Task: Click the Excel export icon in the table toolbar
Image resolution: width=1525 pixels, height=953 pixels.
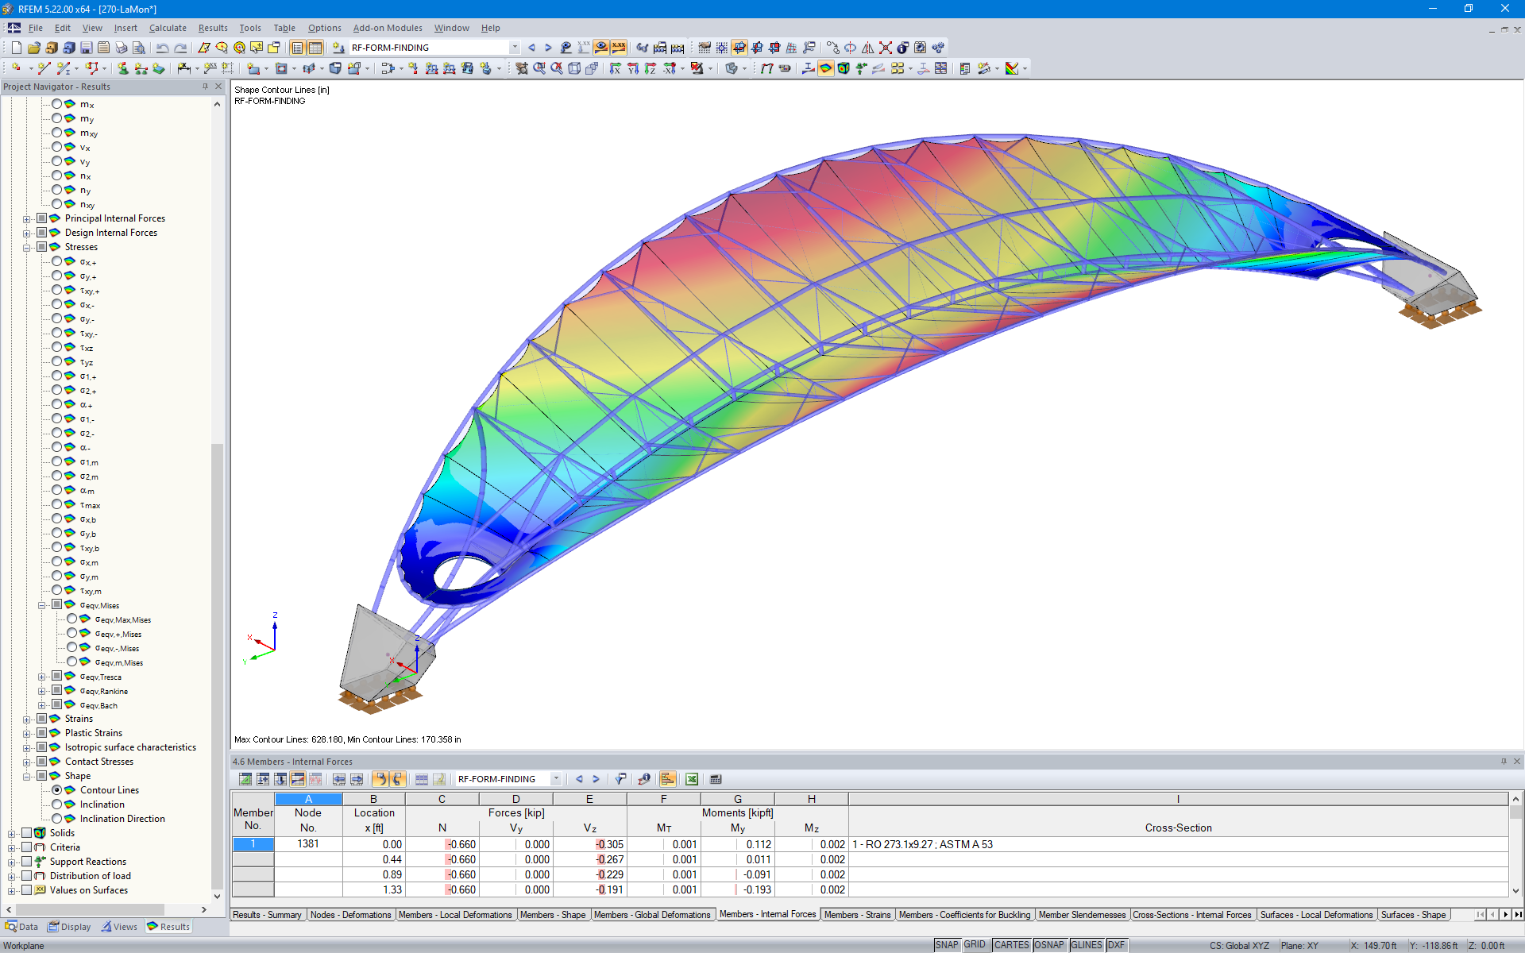Action: 691,779
